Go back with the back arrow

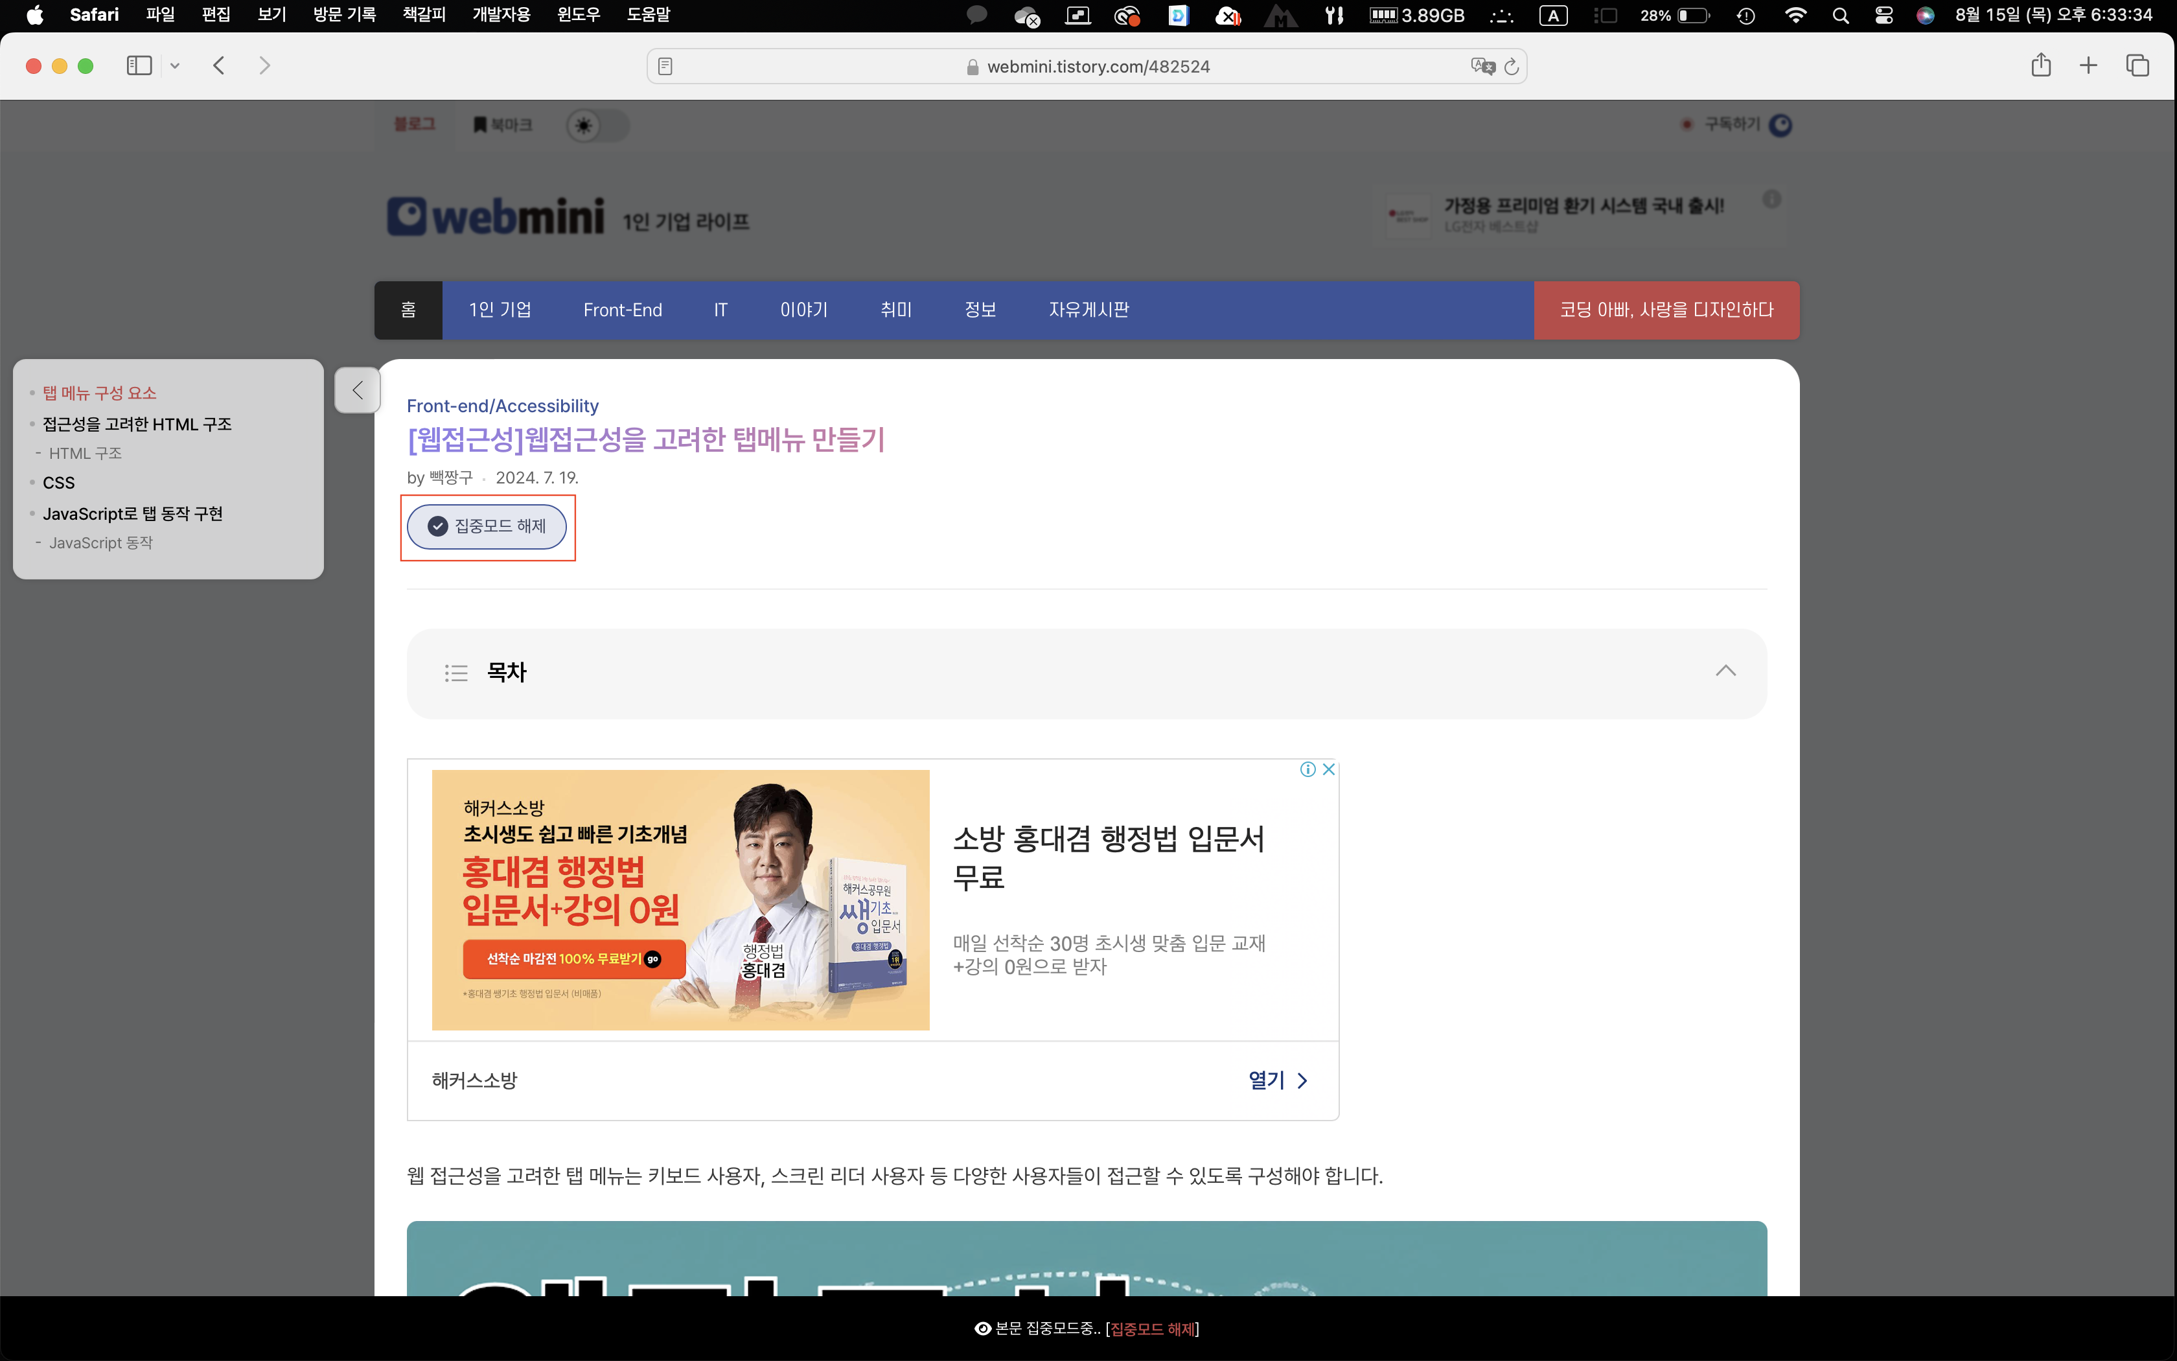point(218,65)
